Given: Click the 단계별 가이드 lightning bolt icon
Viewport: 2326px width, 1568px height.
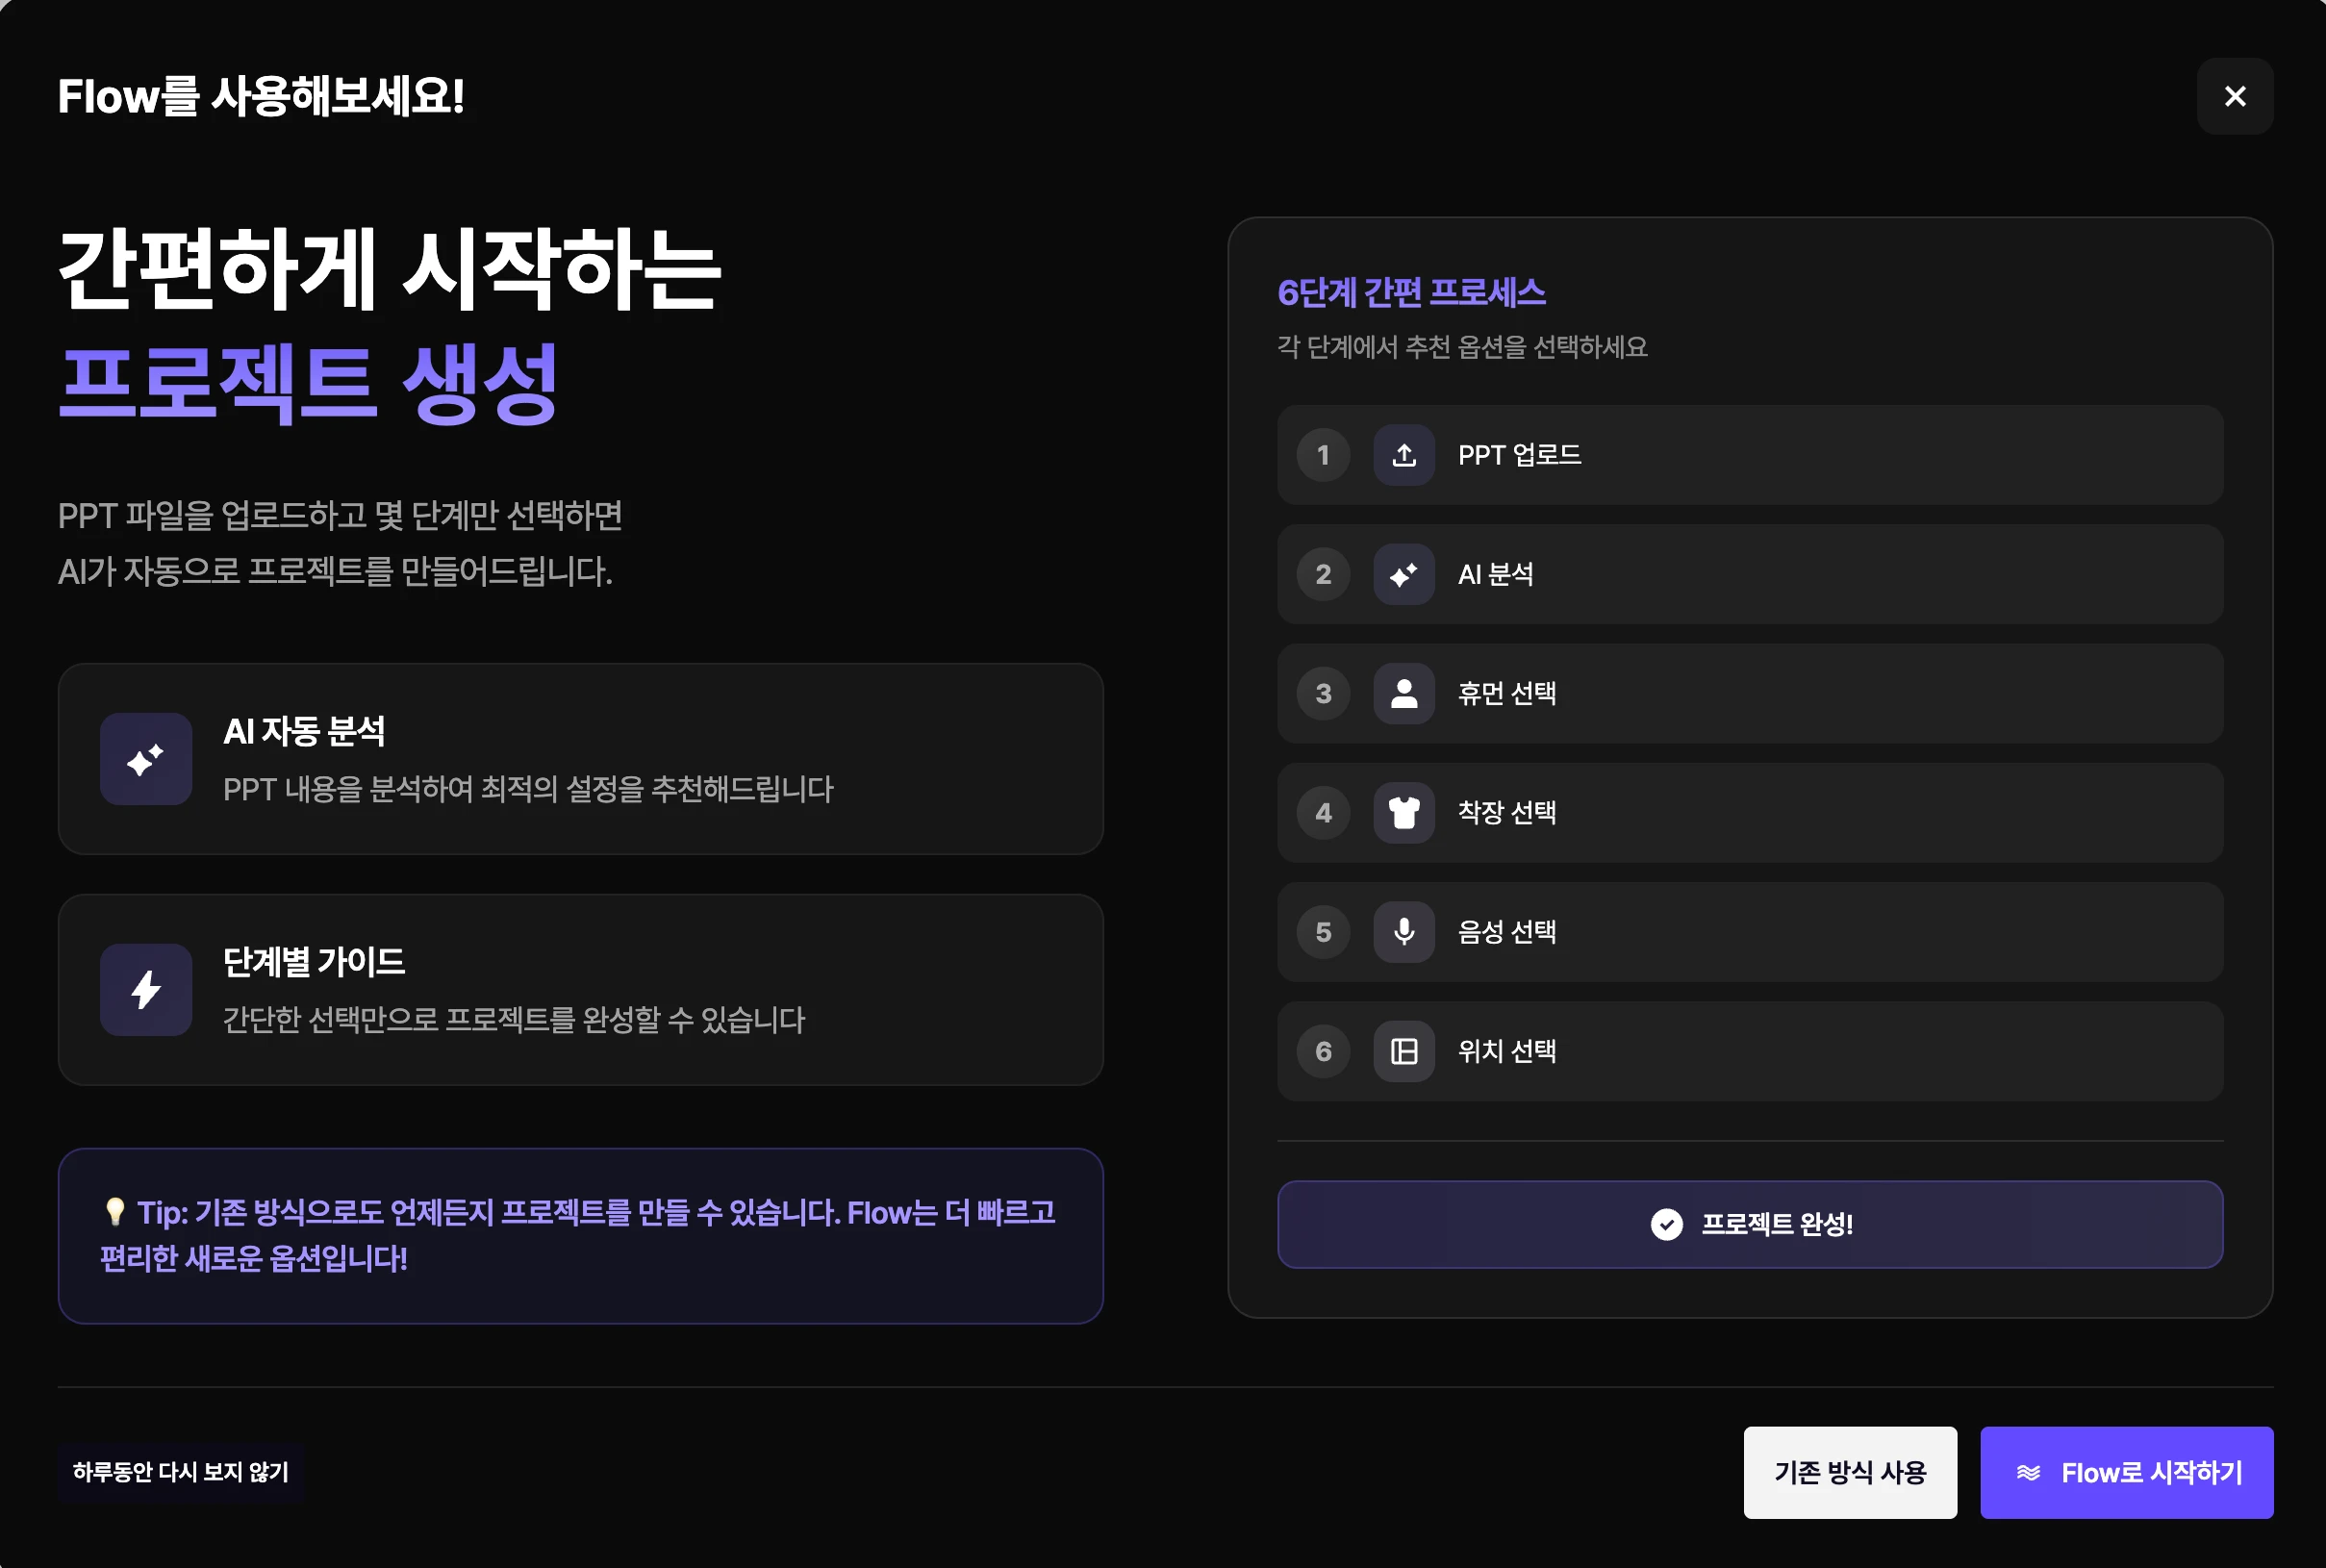Looking at the screenshot, I should (x=146, y=990).
